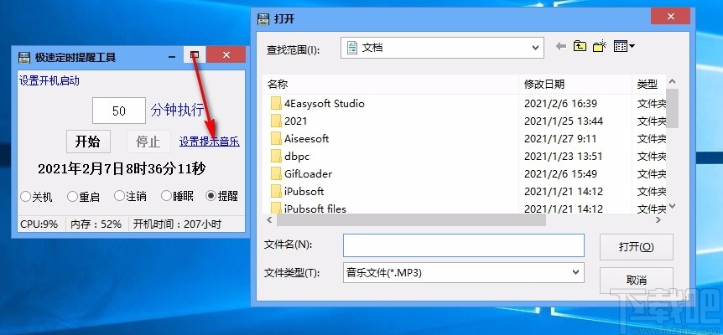The image size is (723, 335).
Task: Open the 设置提示音乐 link
Action: (210, 142)
